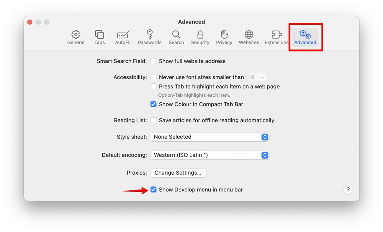This screenshot has height=232, width=383.
Task: Click the Option-Tab highlights each item hint
Action: point(194,95)
